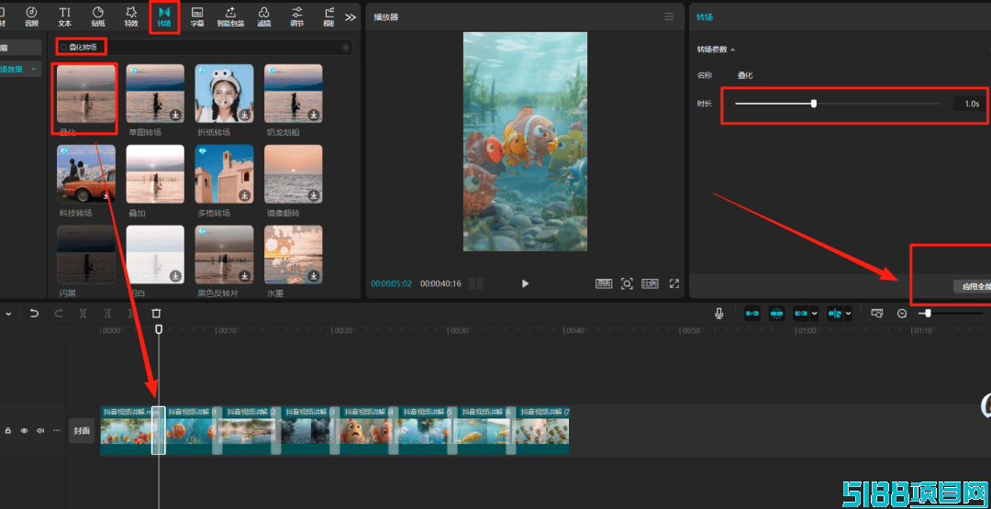Open the 字幕 captions tab
This screenshot has width=991, height=509.
pyautogui.click(x=197, y=17)
